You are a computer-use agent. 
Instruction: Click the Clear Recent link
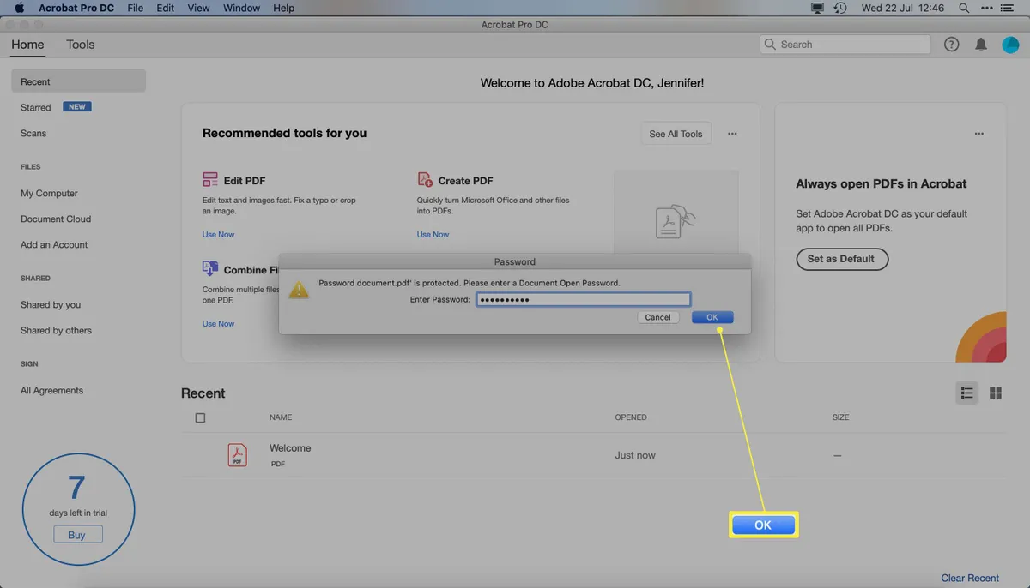(970, 578)
